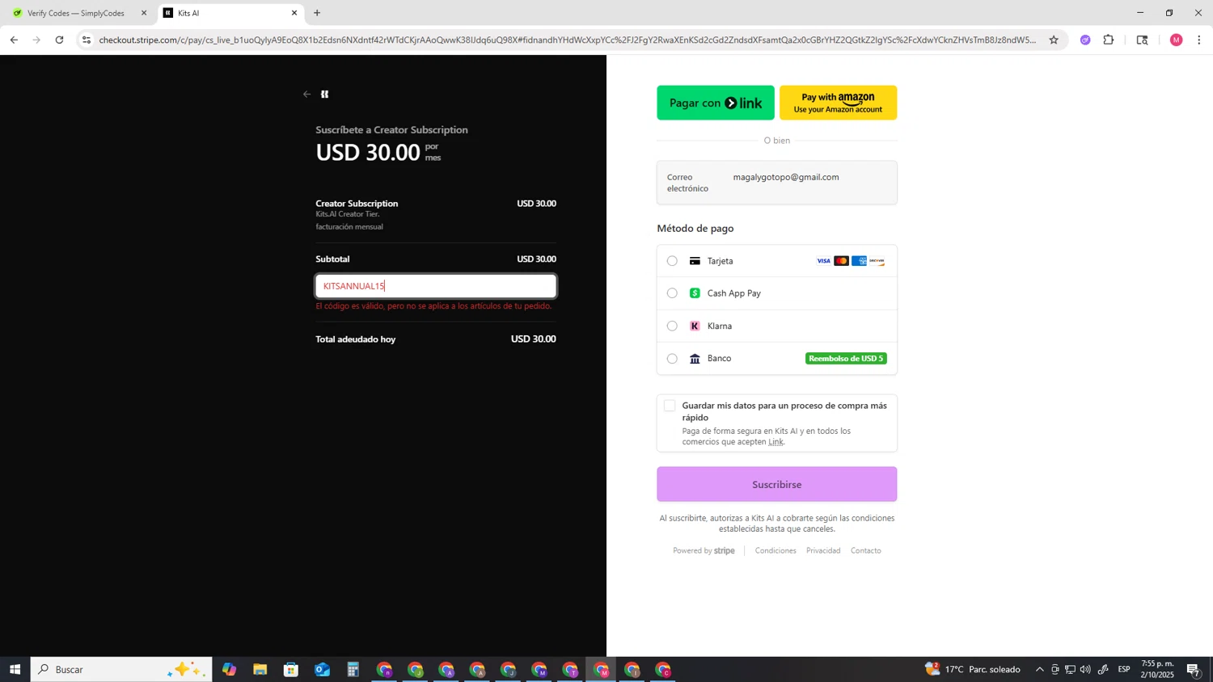This screenshot has width=1213, height=682.
Task: Select the Cash App Pay radio button
Action: pos(672,293)
